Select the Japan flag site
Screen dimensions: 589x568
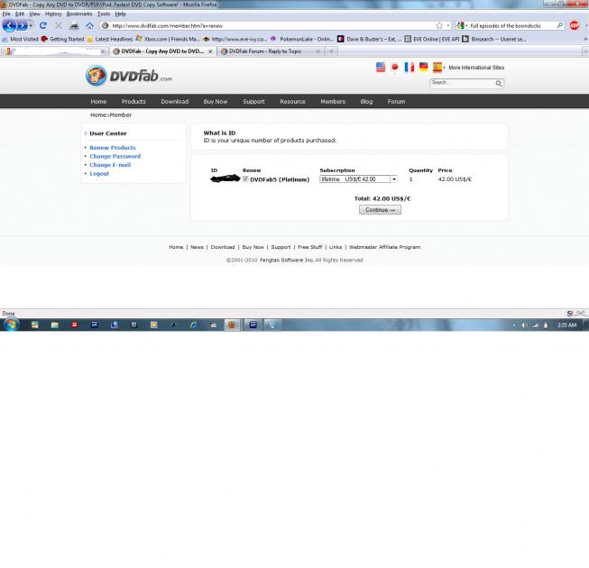tap(394, 68)
